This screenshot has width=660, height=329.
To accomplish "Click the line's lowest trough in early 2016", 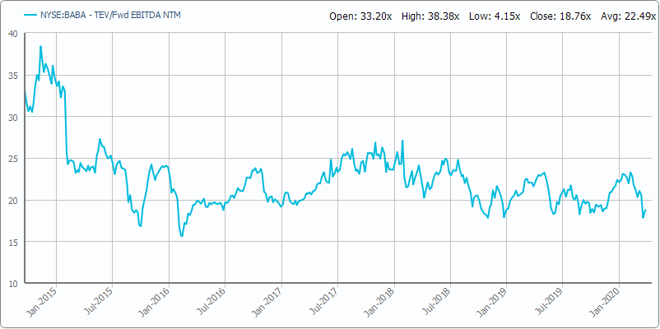I will coord(181,236).
